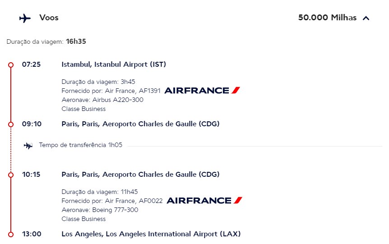Click the airplane icon beside Voos

point(25,18)
